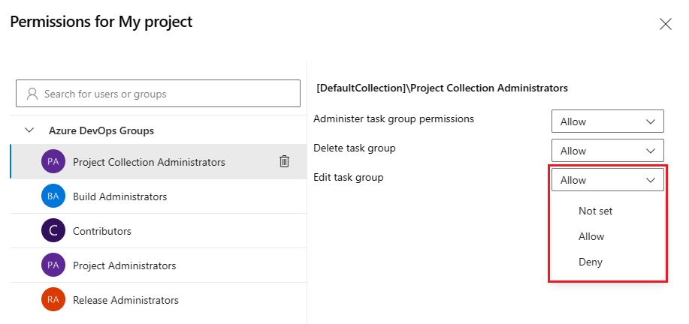Close the Permissions for My project dialog
This screenshot has height=324, width=689.
[665, 24]
